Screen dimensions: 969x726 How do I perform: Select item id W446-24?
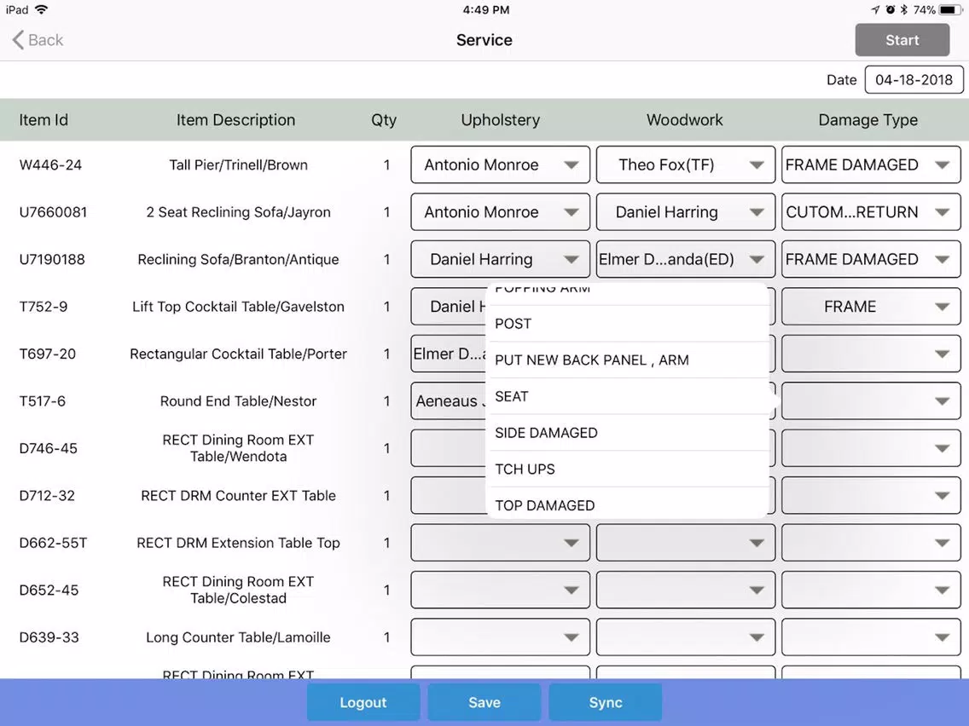pyautogui.click(x=50, y=164)
